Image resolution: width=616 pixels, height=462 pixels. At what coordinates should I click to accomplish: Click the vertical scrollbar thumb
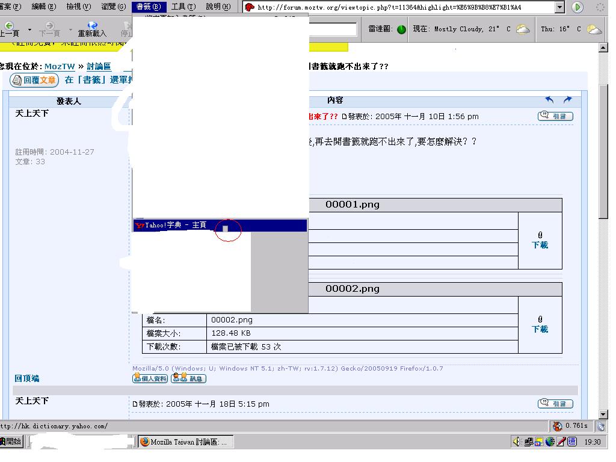tap(603, 151)
